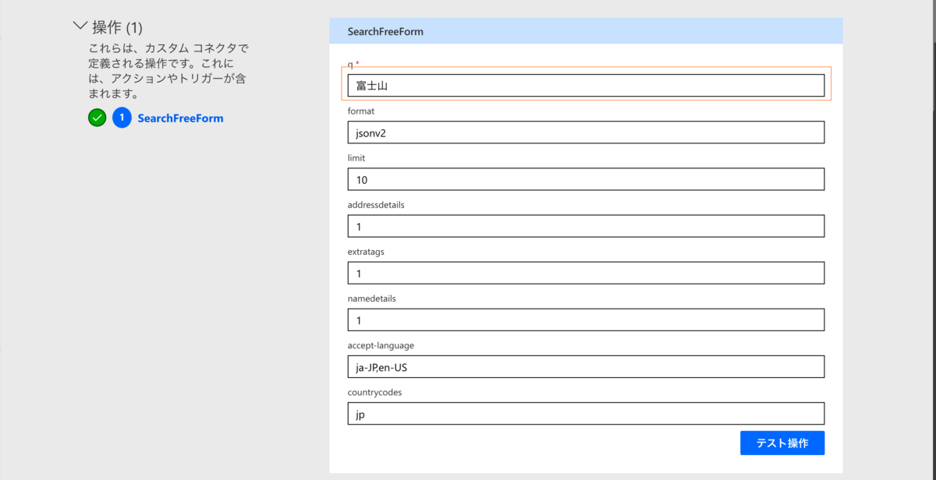
Task: Click the q field containing 富士山
Action: tap(586, 86)
